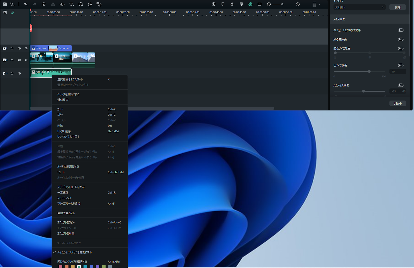The height and width of the screenshot is (268, 414).
Task: Open the layout grid tool in timeline toolbar
Action: coord(5,4)
